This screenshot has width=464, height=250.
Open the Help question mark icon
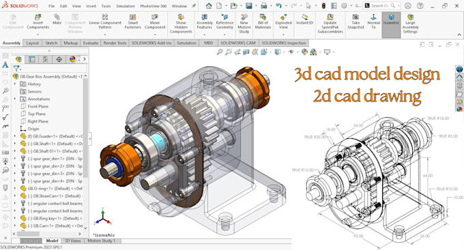coord(420,5)
